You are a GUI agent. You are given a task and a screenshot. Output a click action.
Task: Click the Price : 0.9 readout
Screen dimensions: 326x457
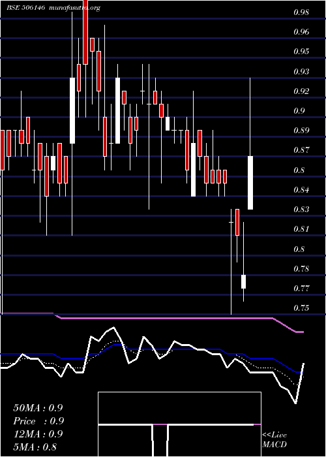point(38,421)
